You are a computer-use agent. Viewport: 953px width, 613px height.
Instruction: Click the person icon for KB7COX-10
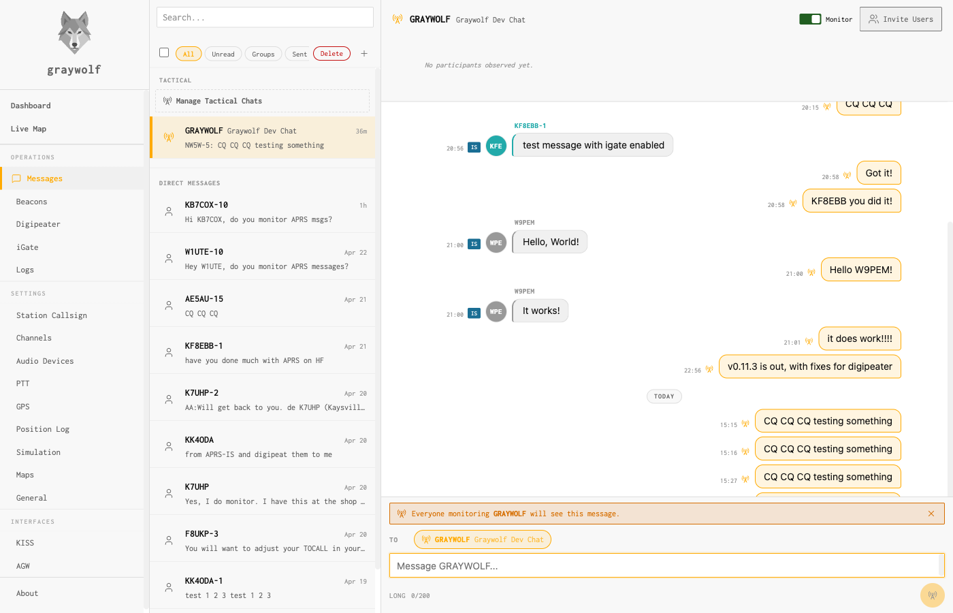click(169, 212)
